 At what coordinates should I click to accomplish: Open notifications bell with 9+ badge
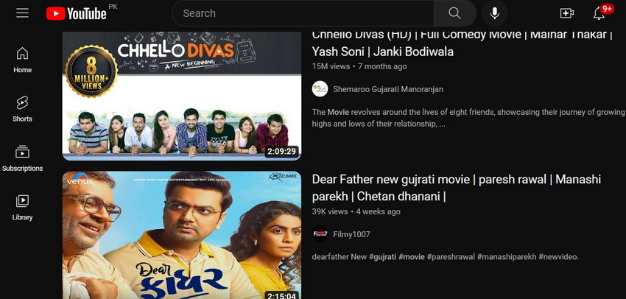coord(599,13)
